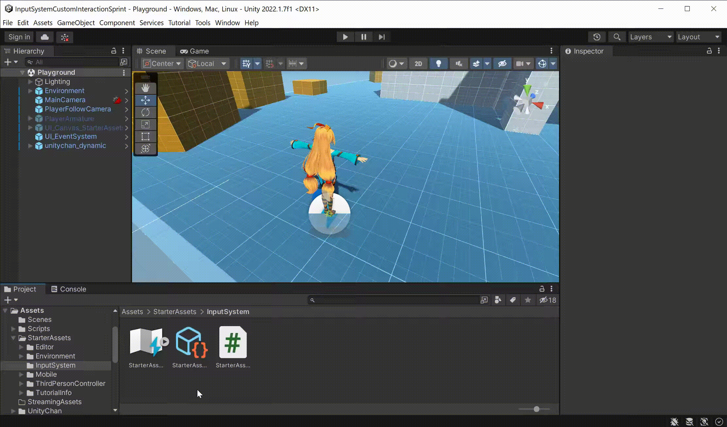Switch to the Console tab

click(x=69, y=289)
